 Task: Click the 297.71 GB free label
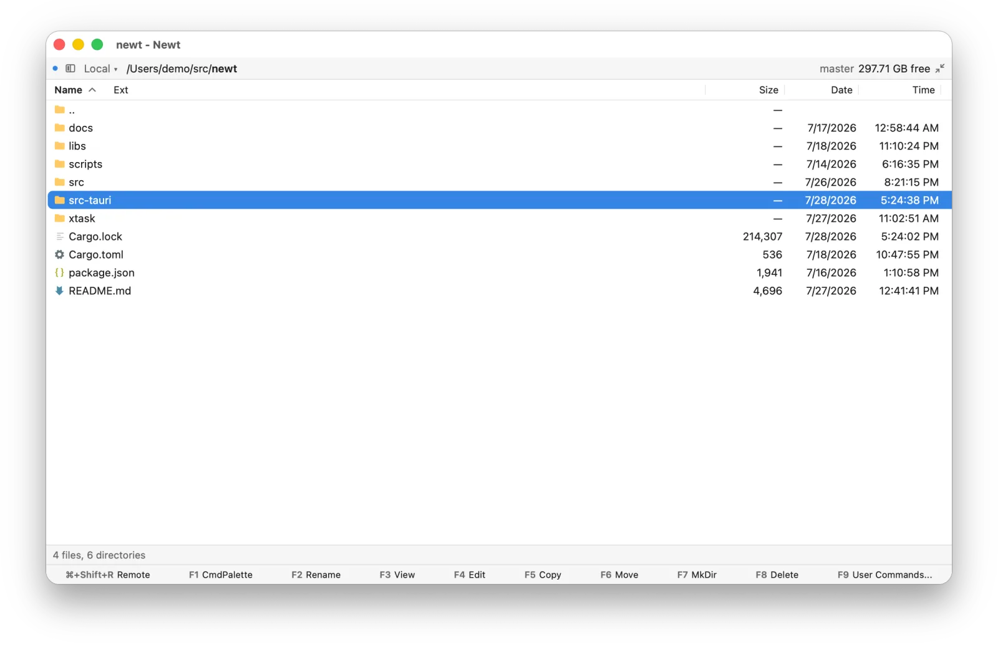(894, 69)
